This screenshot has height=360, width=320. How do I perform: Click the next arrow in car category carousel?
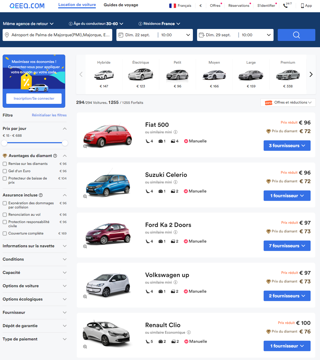[x=311, y=74]
